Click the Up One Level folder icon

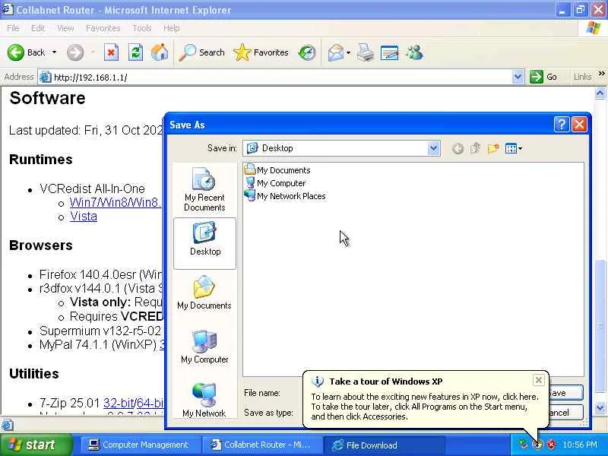click(475, 148)
